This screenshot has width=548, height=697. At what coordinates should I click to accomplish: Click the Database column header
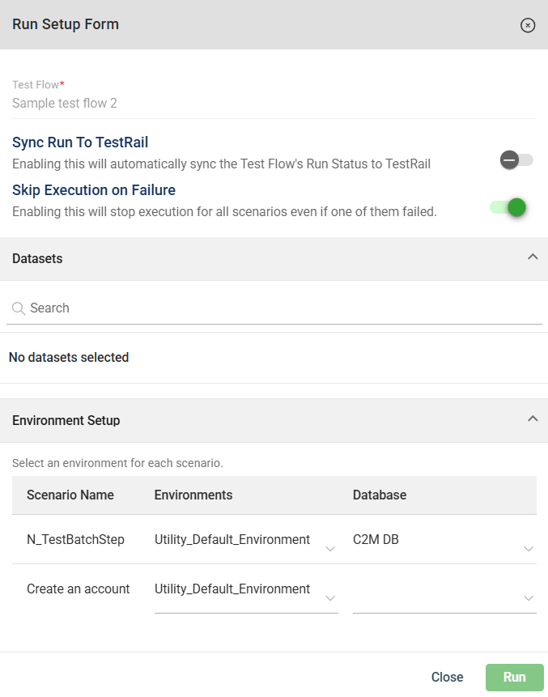pos(380,495)
